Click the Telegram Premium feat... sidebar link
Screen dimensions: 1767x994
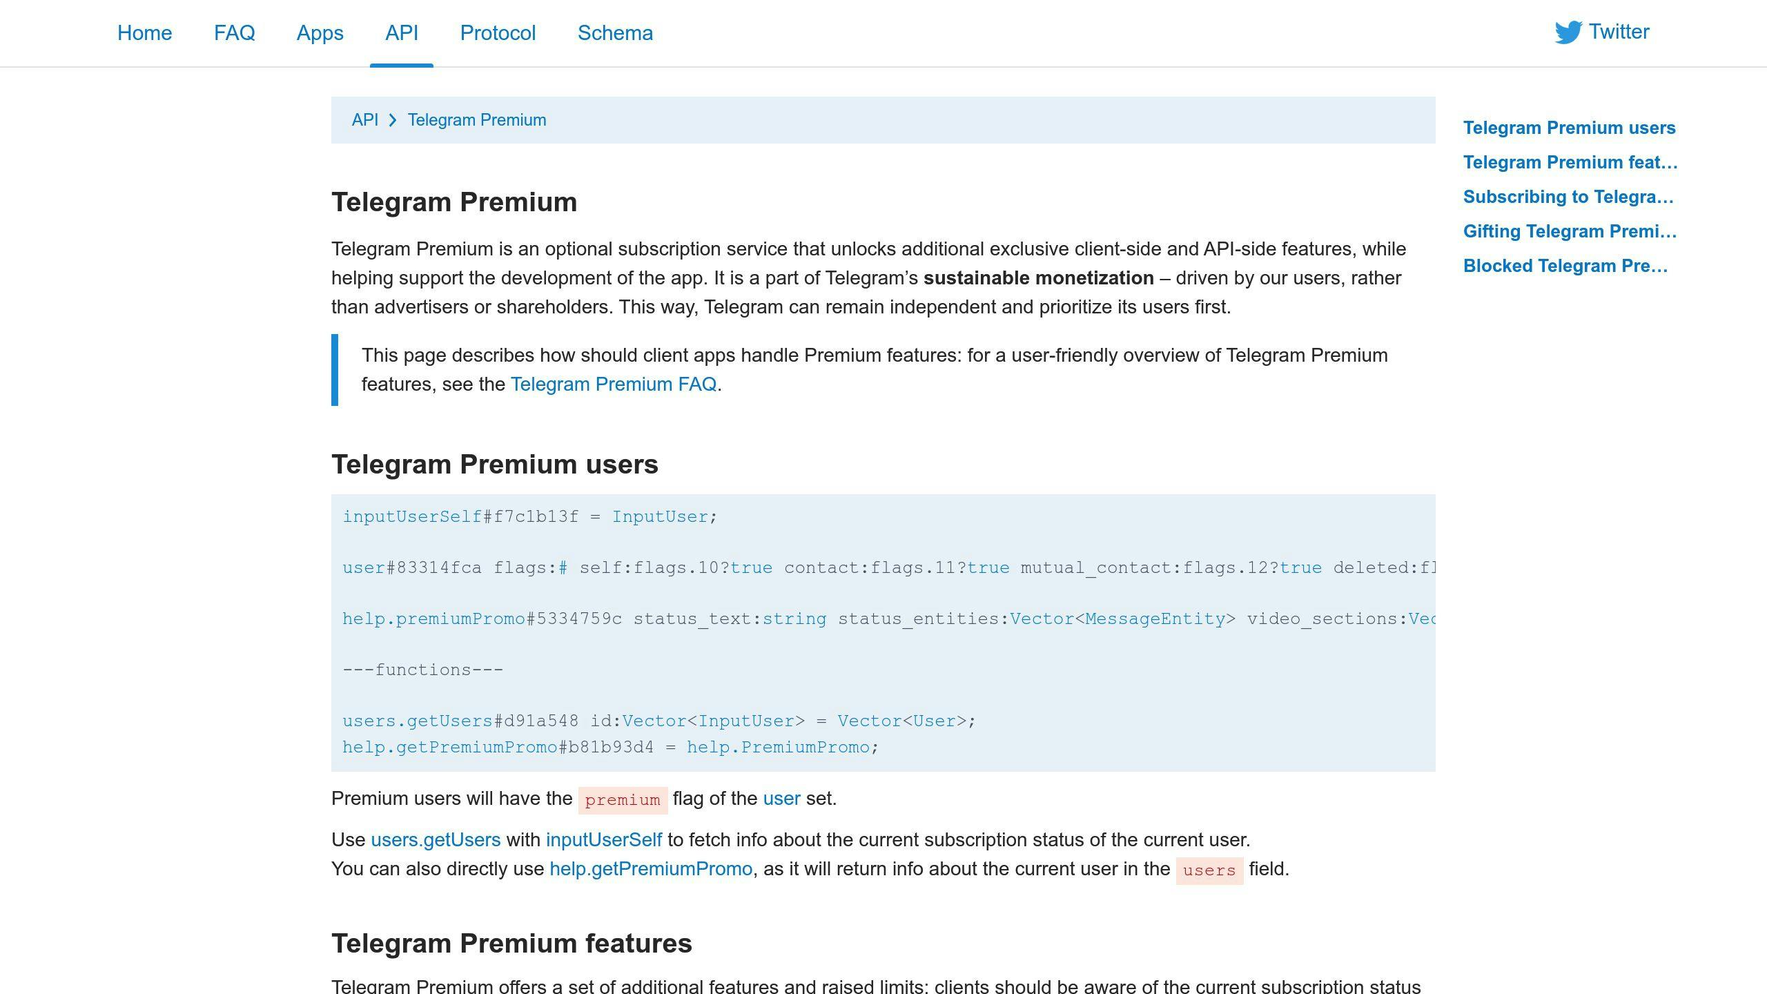1570,162
